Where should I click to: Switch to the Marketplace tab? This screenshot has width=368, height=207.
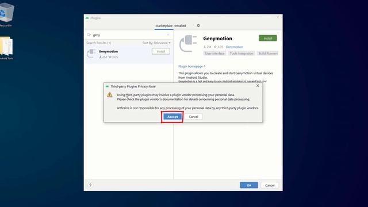click(x=164, y=26)
